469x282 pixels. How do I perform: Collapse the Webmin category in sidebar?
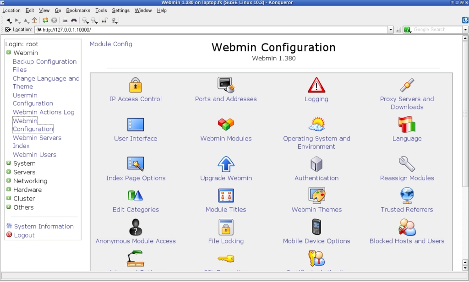(9, 52)
